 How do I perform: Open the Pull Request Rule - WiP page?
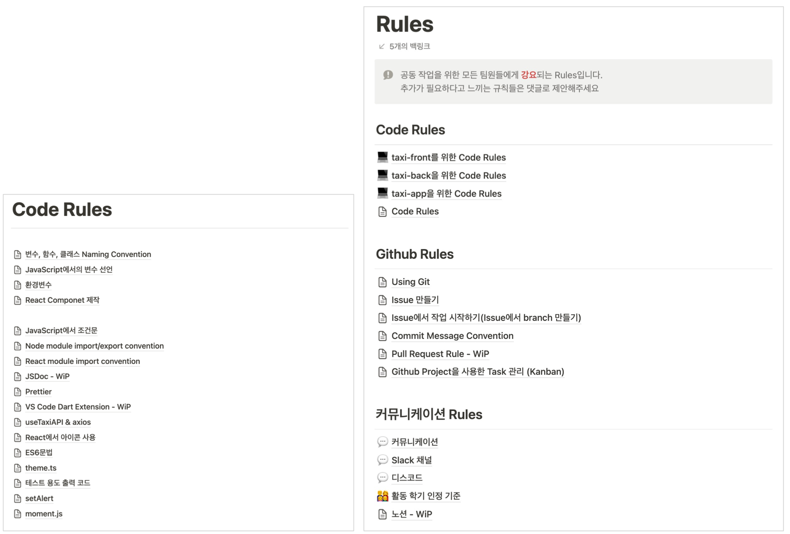tap(440, 354)
